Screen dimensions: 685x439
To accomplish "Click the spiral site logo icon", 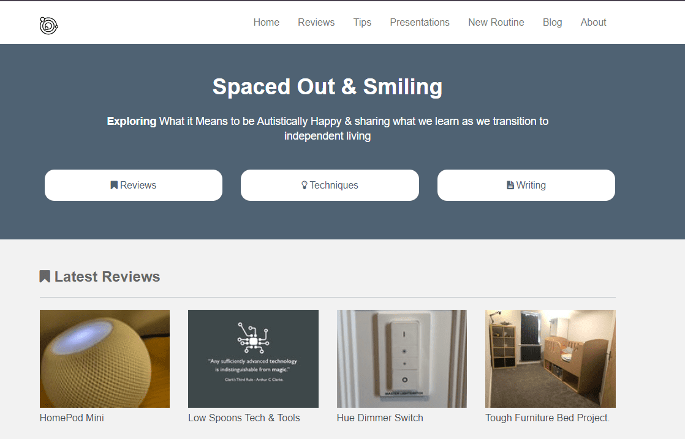I will click(x=48, y=26).
